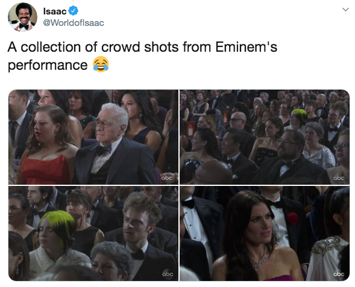Click the word performance in the tweet
The height and width of the screenshot is (287, 355).
coord(48,66)
